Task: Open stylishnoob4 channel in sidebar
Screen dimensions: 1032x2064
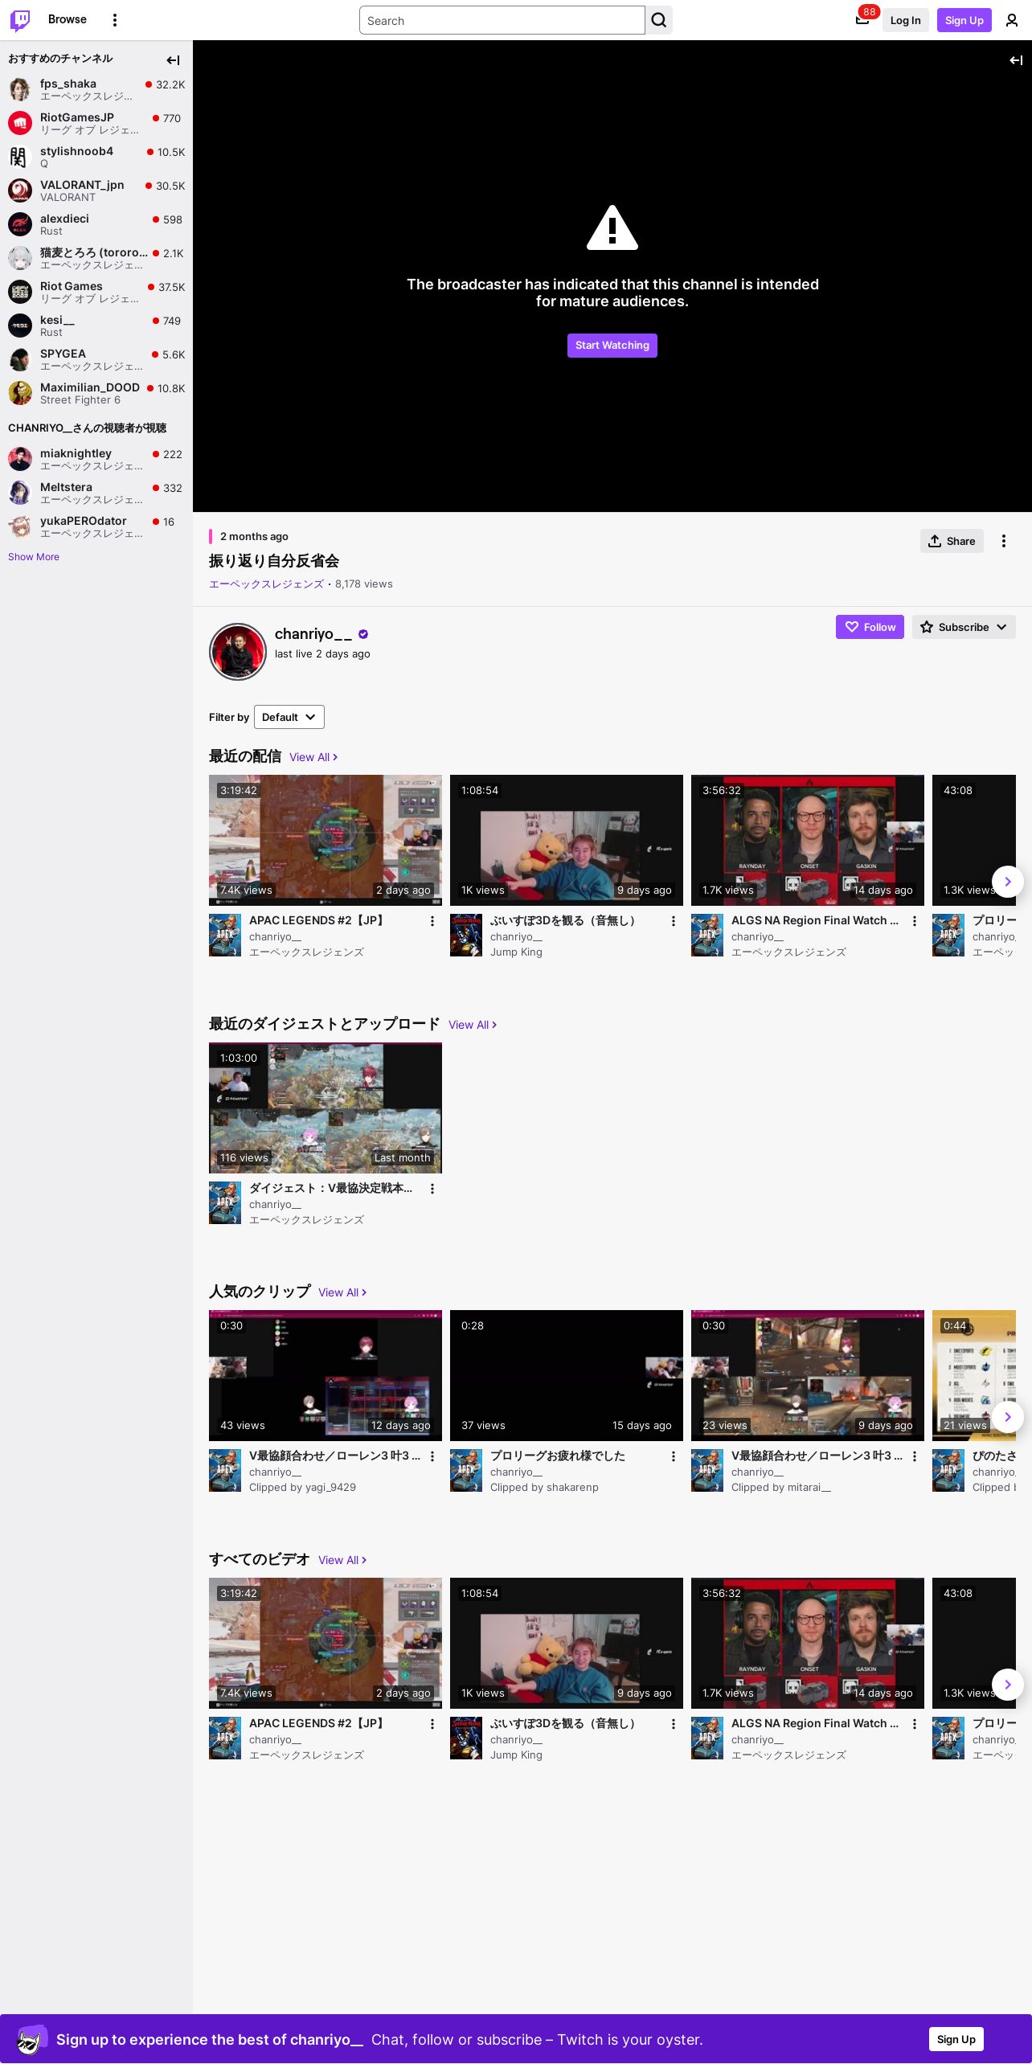Action: point(96,157)
